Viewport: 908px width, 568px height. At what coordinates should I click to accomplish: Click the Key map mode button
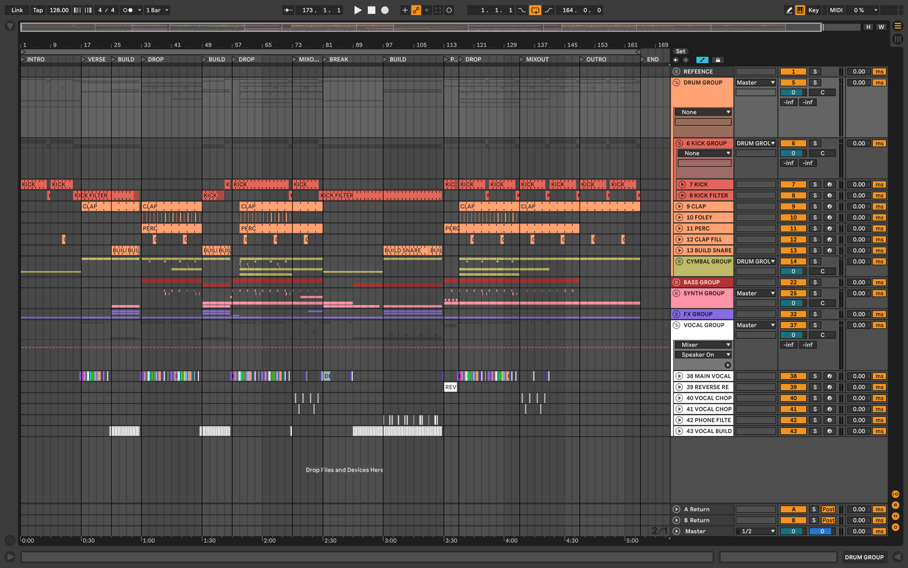(x=814, y=10)
